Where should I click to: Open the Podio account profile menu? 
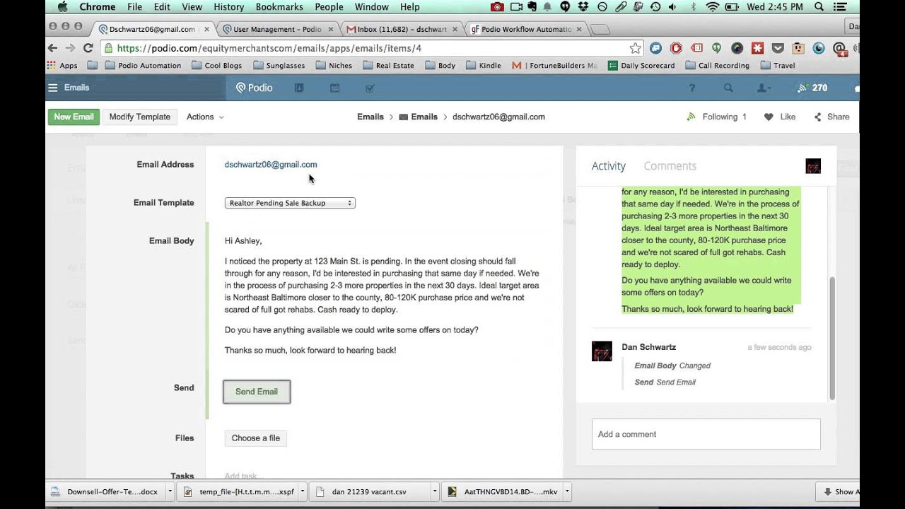(x=764, y=88)
